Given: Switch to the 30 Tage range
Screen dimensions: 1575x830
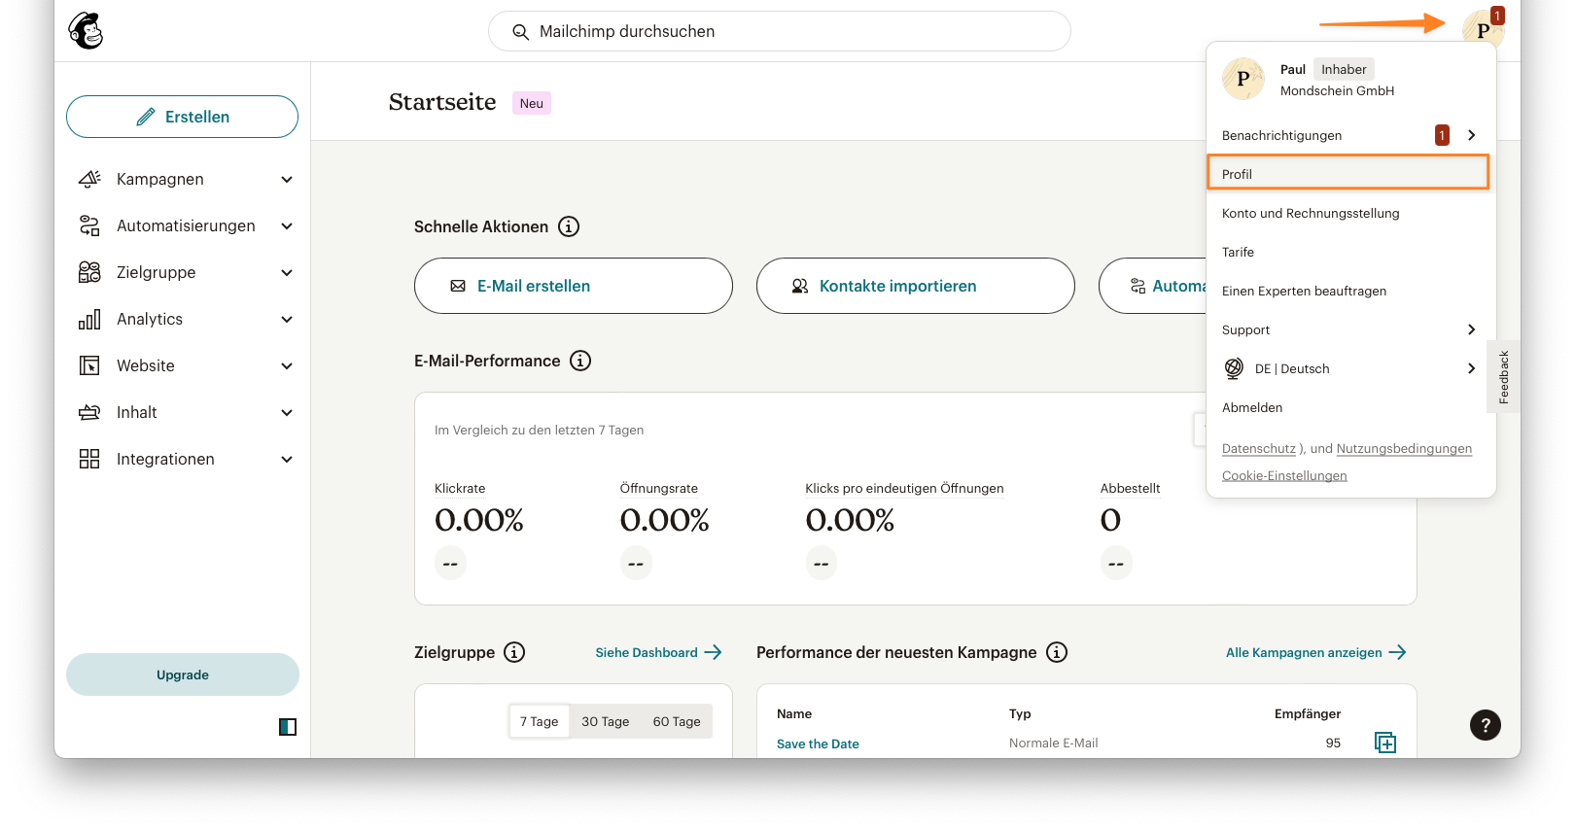Looking at the screenshot, I should click(x=606, y=721).
